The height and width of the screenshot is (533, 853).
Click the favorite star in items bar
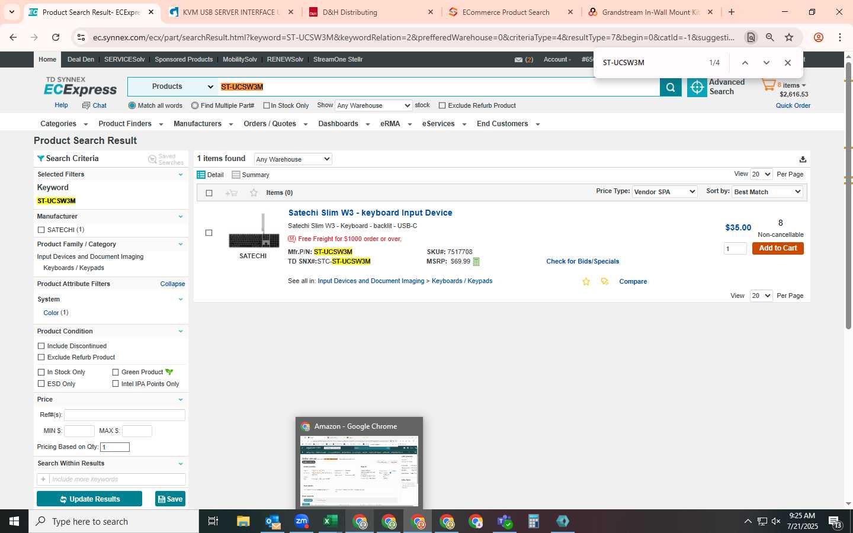254,193
